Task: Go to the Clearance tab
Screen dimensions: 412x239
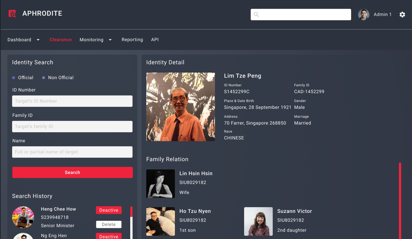Action: point(60,40)
